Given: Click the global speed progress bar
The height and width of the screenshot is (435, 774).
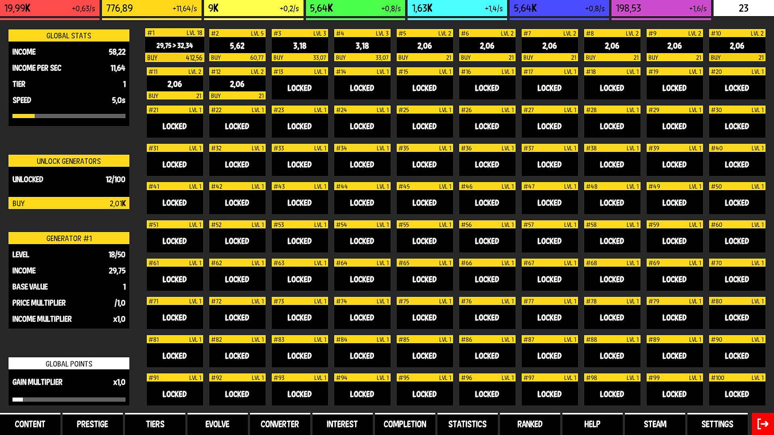Looking at the screenshot, I should click(x=69, y=116).
